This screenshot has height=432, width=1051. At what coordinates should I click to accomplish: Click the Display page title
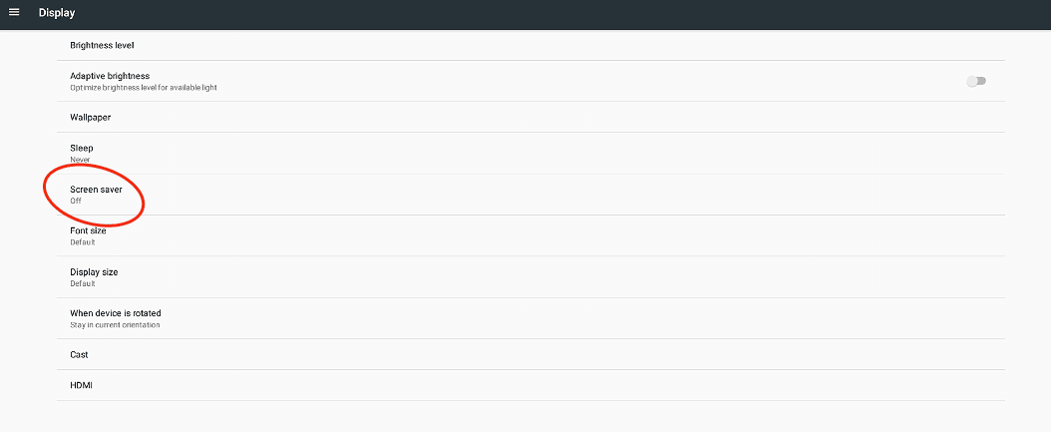click(57, 13)
